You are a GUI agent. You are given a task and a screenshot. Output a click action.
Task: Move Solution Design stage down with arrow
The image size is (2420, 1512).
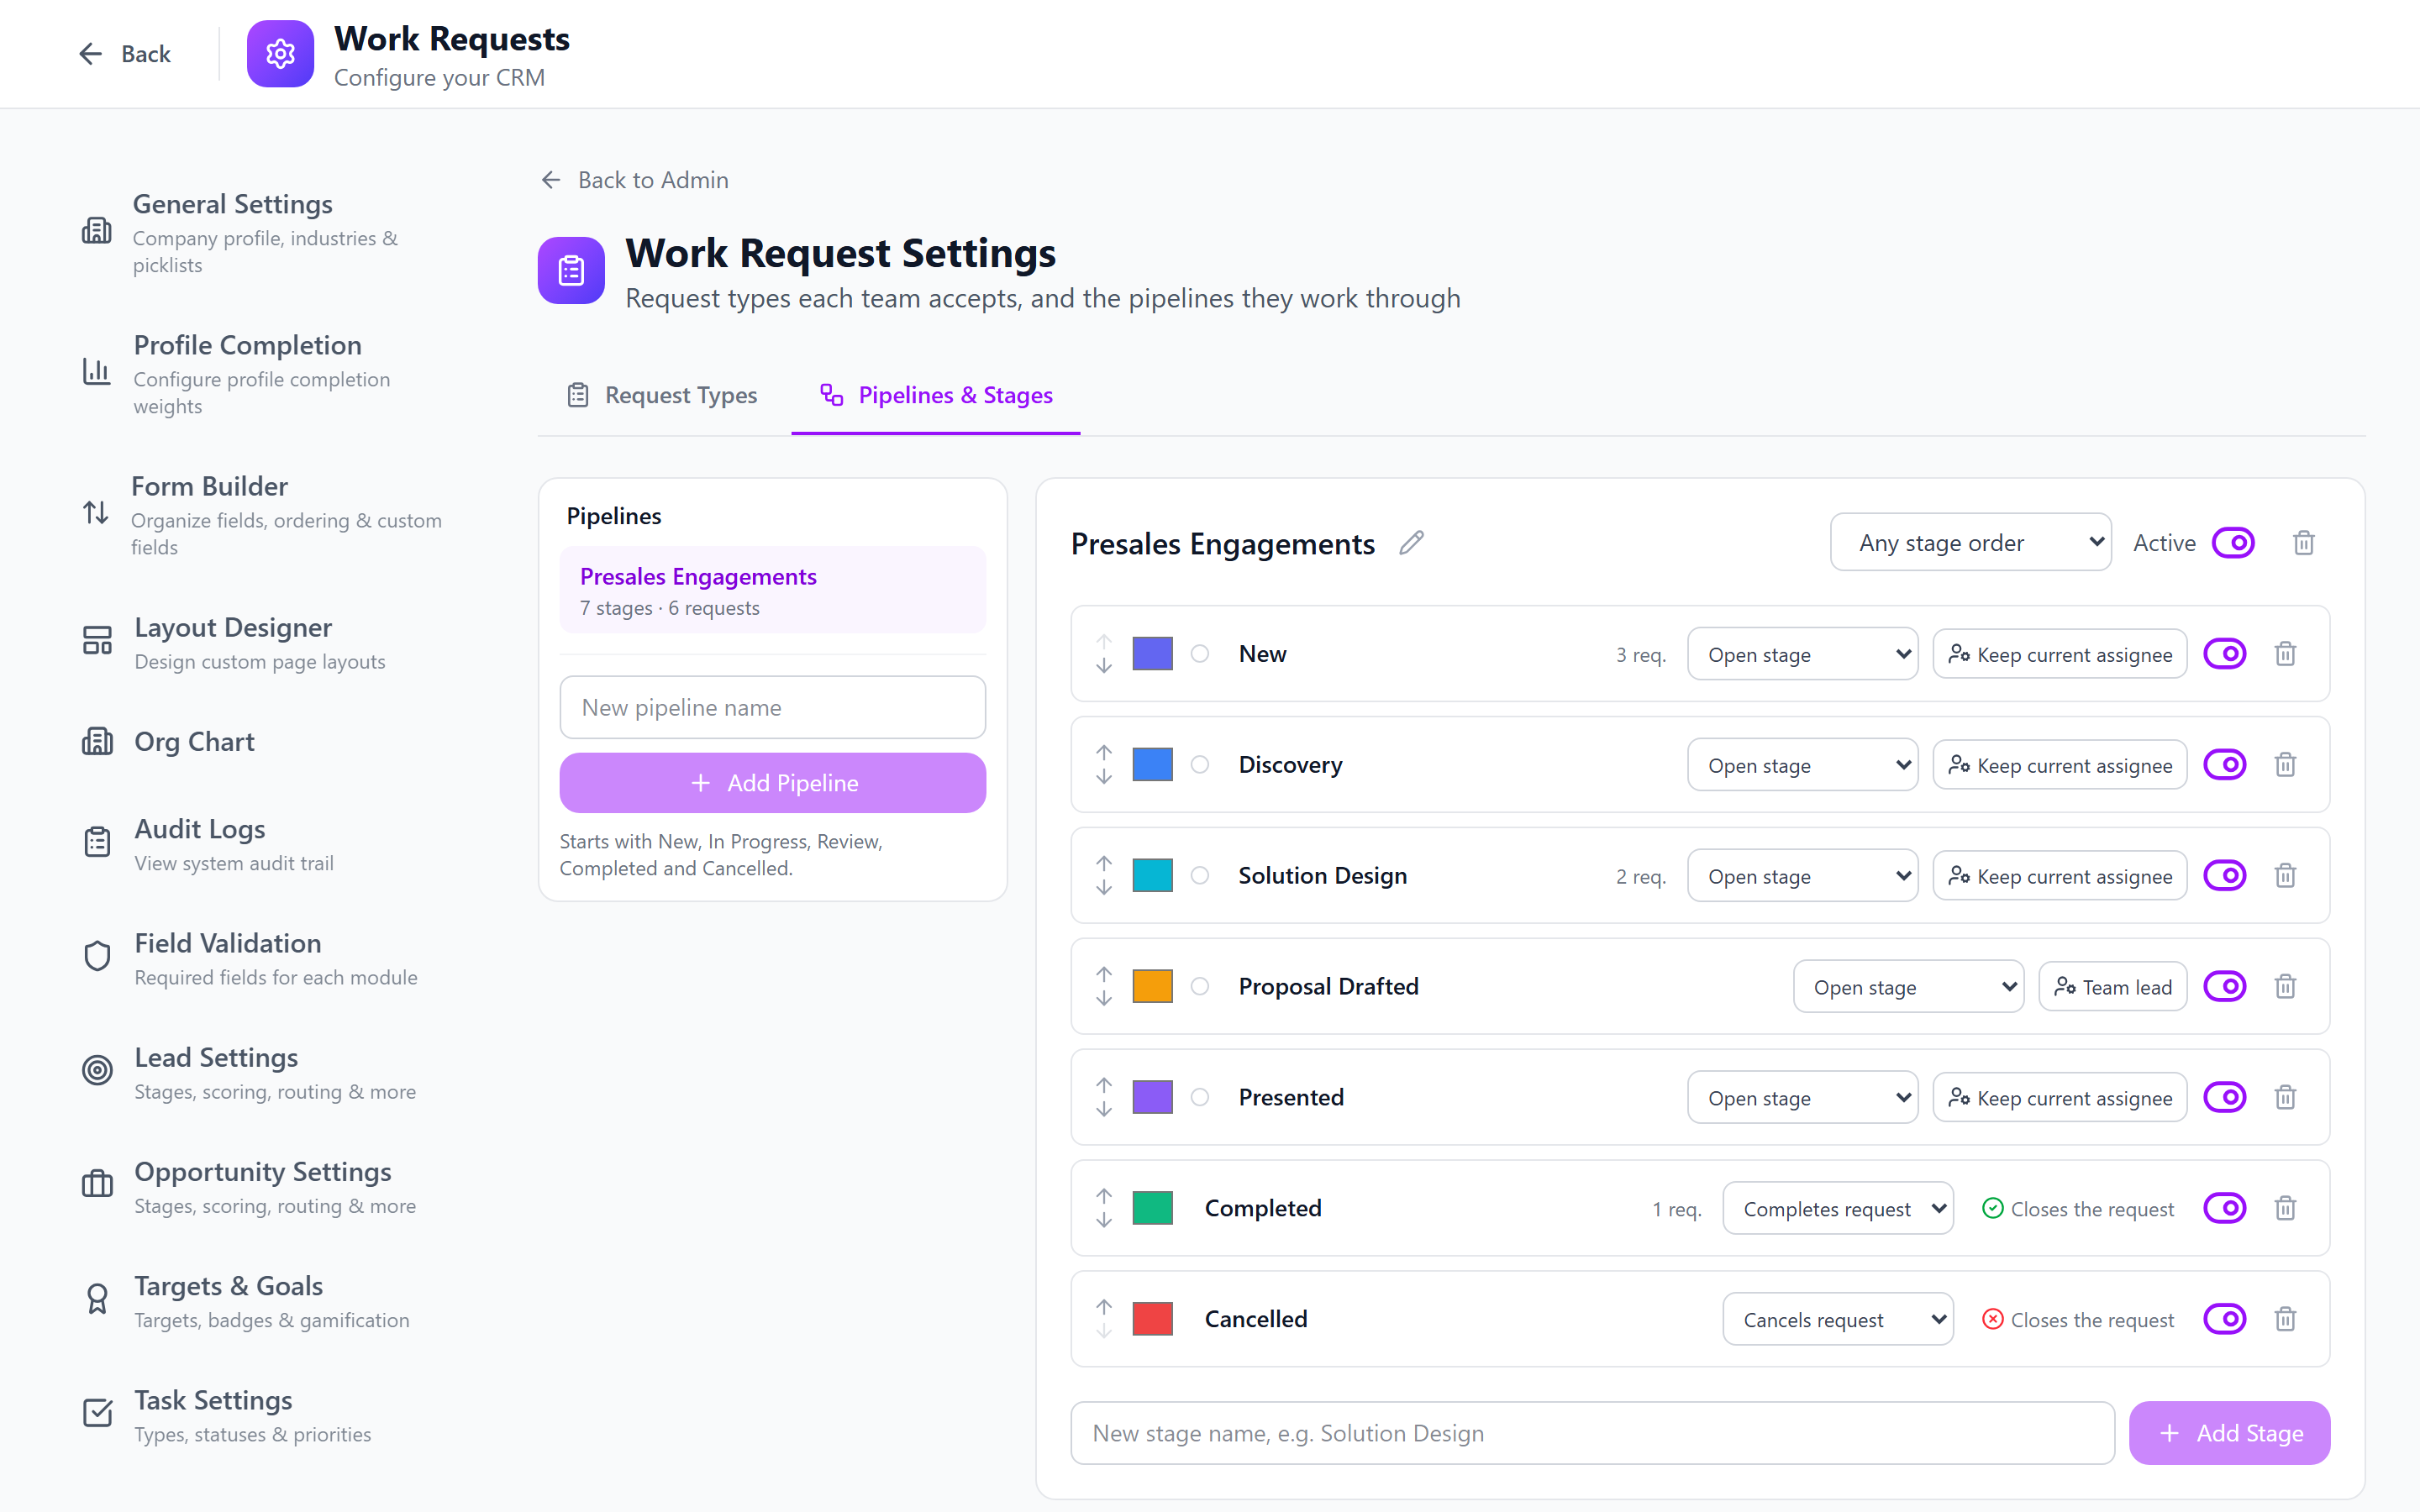pyautogui.click(x=1104, y=887)
